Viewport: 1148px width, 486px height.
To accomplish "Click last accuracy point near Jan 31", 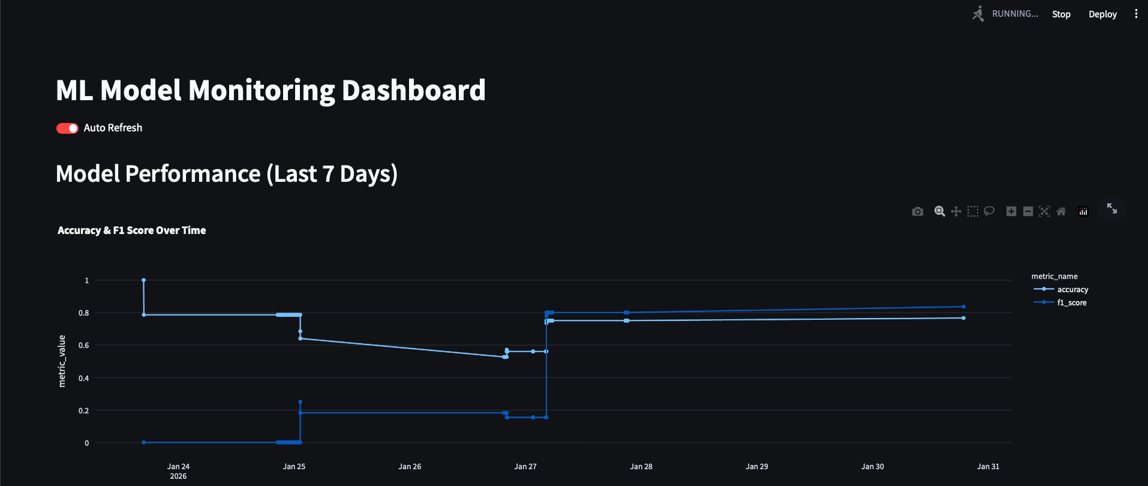I will coord(963,318).
